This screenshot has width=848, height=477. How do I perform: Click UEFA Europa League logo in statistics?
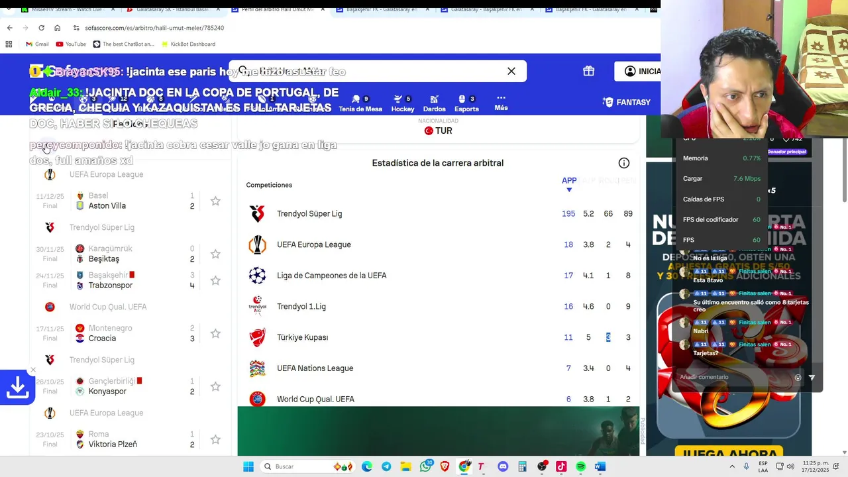tap(257, 244)
